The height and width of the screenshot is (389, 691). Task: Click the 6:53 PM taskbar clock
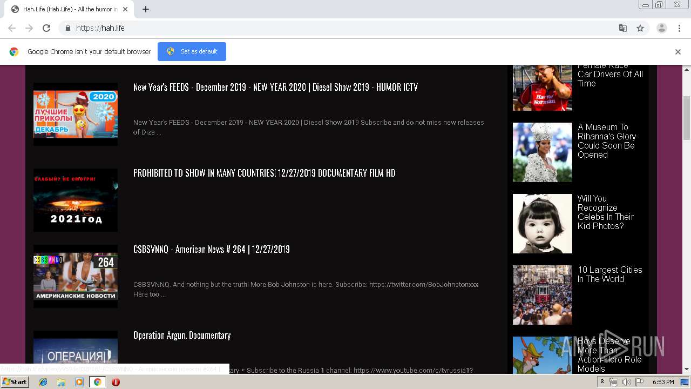663,382
